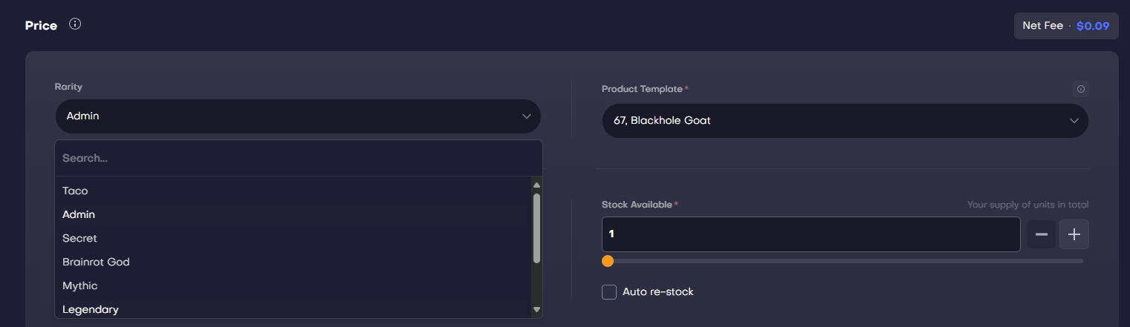The image size is (1130, 327).
Task: Click the Stock Available input field
Action: (811, 234)
